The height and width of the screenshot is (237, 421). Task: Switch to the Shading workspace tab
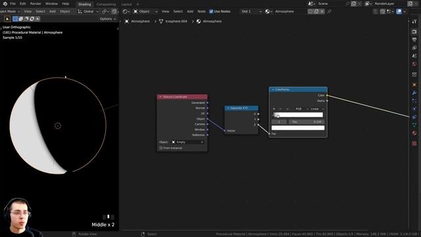85,5
